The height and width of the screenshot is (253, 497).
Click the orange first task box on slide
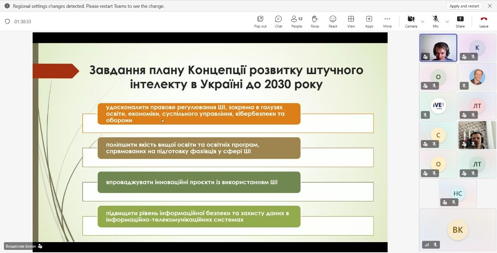click(199, 114)
